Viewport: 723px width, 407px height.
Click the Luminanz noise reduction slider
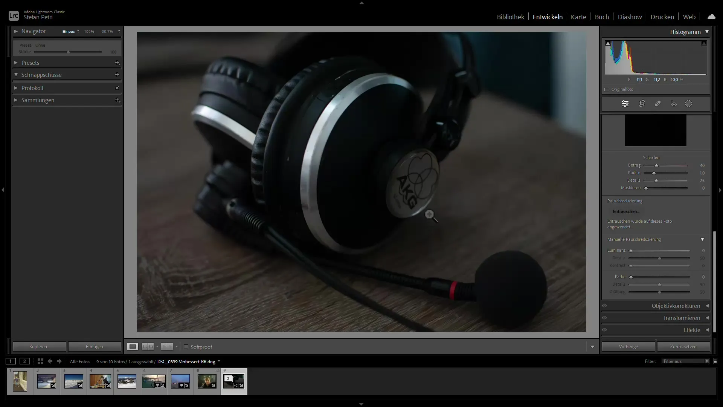tap(660, 251)
